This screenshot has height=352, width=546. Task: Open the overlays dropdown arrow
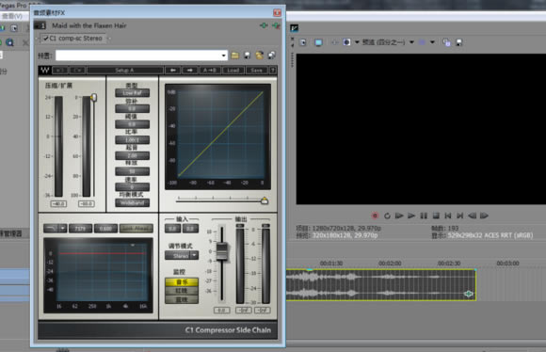(x=432, y=42)
